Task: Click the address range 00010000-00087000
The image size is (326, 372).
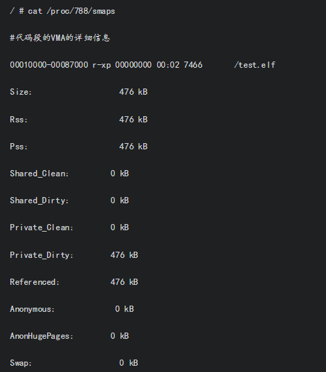Action: pyautogui.click(x=49, y=65)
